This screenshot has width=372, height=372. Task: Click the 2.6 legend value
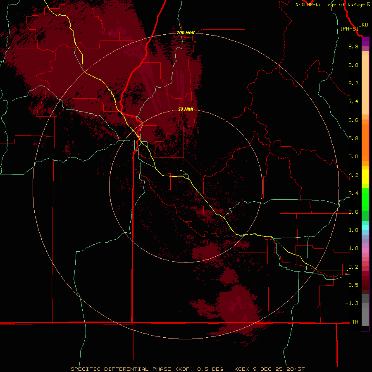tap(353, 212)
